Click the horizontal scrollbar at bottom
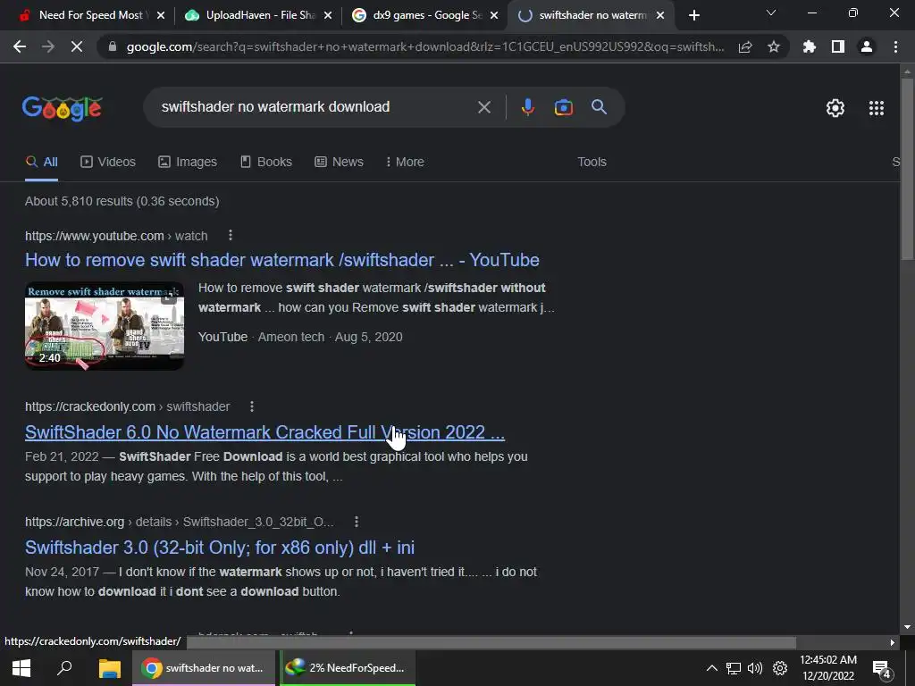This screenshot has width=915, height=686. [491, 642]
